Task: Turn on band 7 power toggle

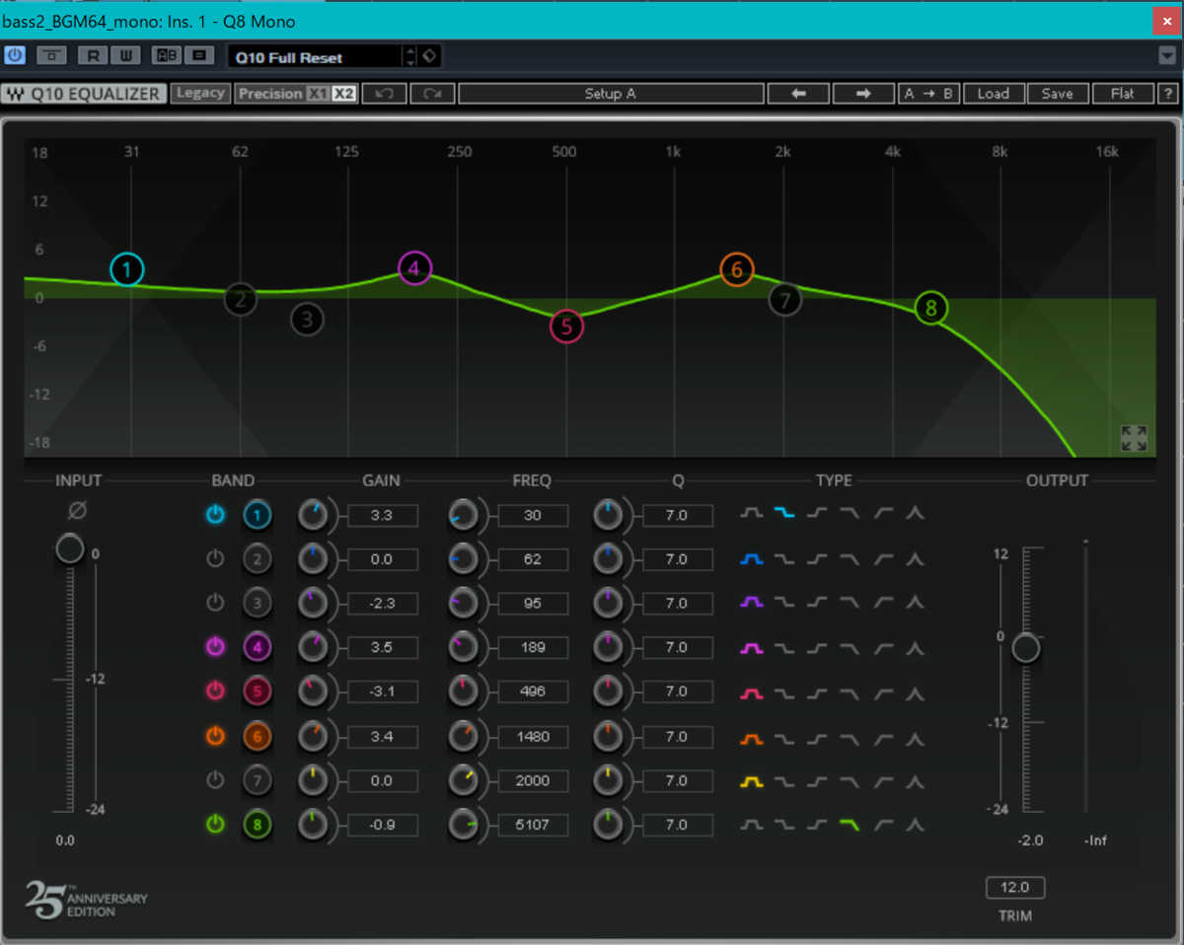Action: pyautogui.click(x=215, y=780)
